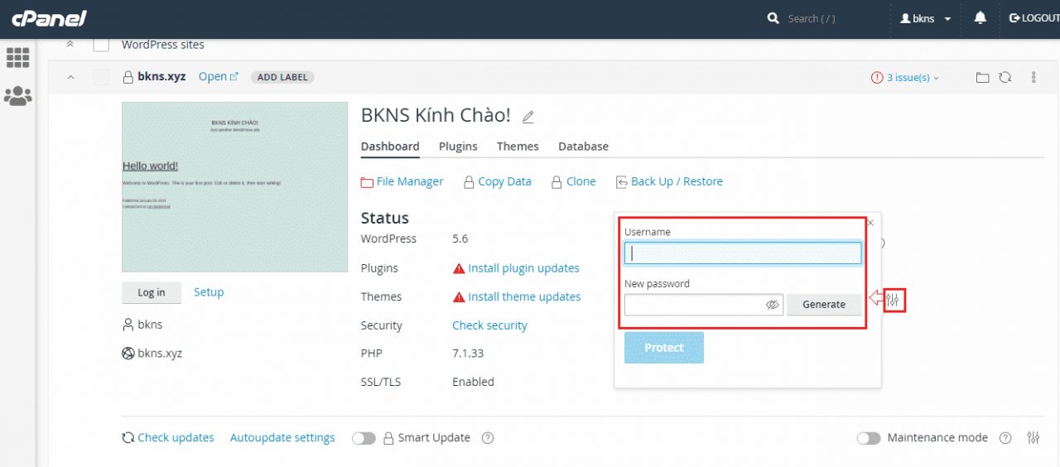Collapse the bkns.xyz site row
1060x467 pixels.
tap(70, 77)
